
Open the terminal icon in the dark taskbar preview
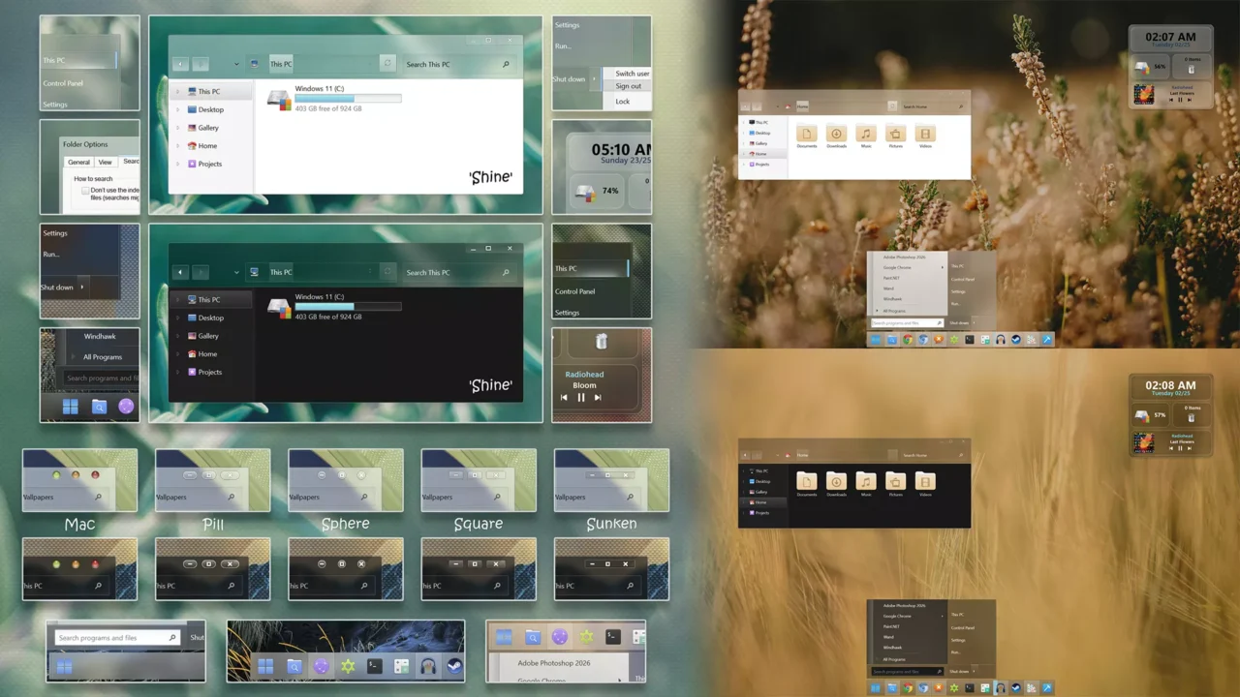pyautogui.click(x=374, y=666)
